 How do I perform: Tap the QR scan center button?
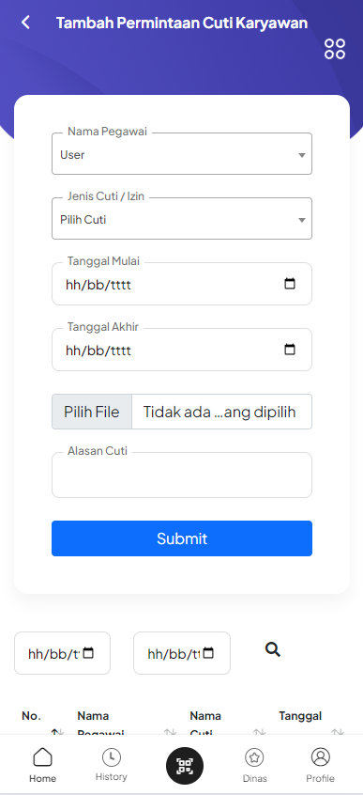pos(185,766)
